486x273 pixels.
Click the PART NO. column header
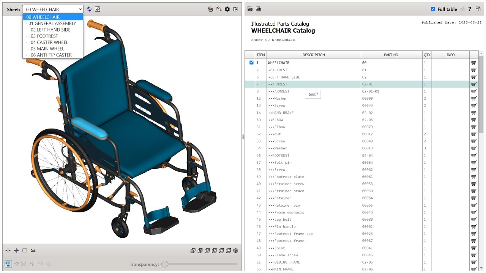(391, 55)
